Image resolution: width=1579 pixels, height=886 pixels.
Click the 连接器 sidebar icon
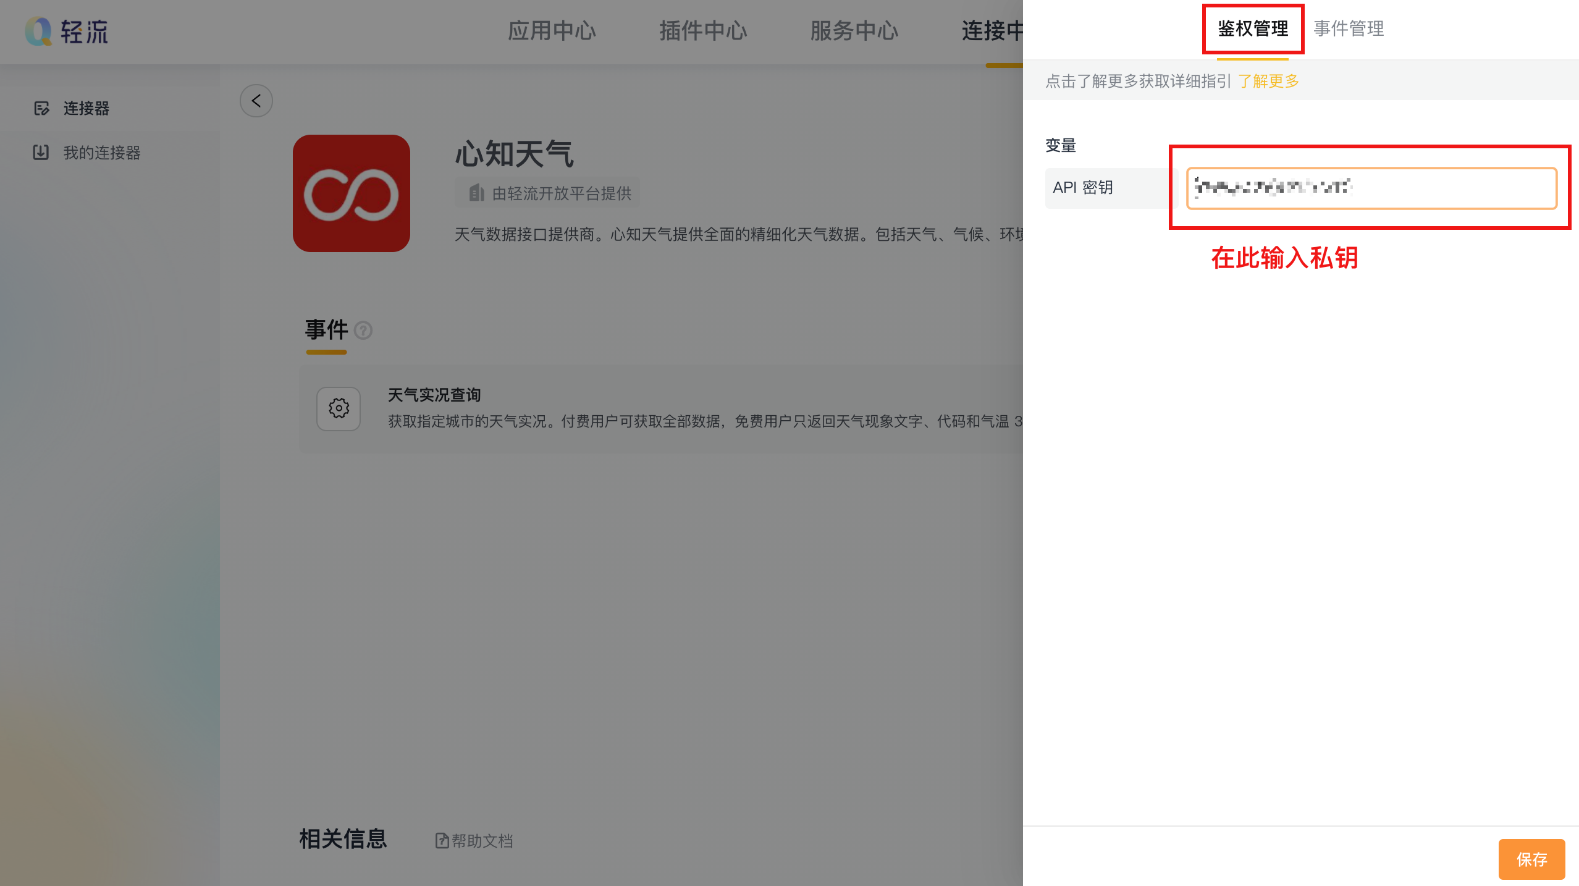click(41, 108)
